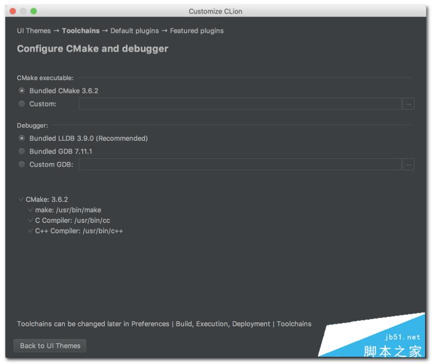Click the make: /usr/bin/make result row
432x364 pixels.
point(64,210)
